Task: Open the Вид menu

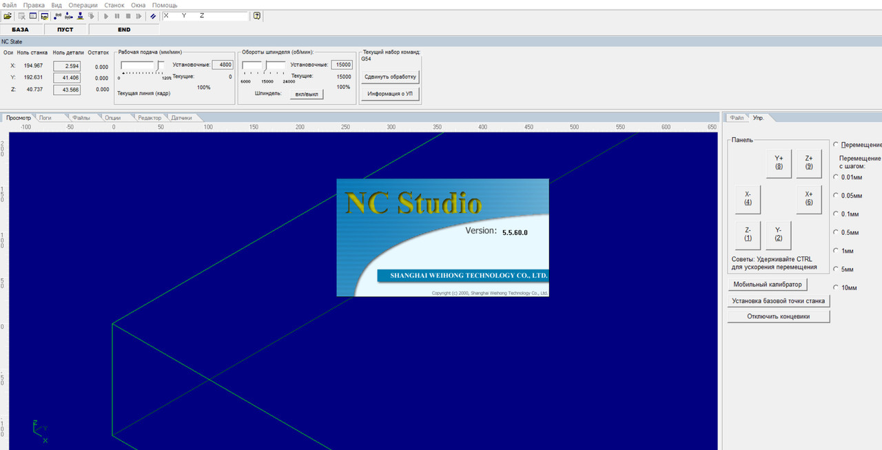Action: point(57,5)
